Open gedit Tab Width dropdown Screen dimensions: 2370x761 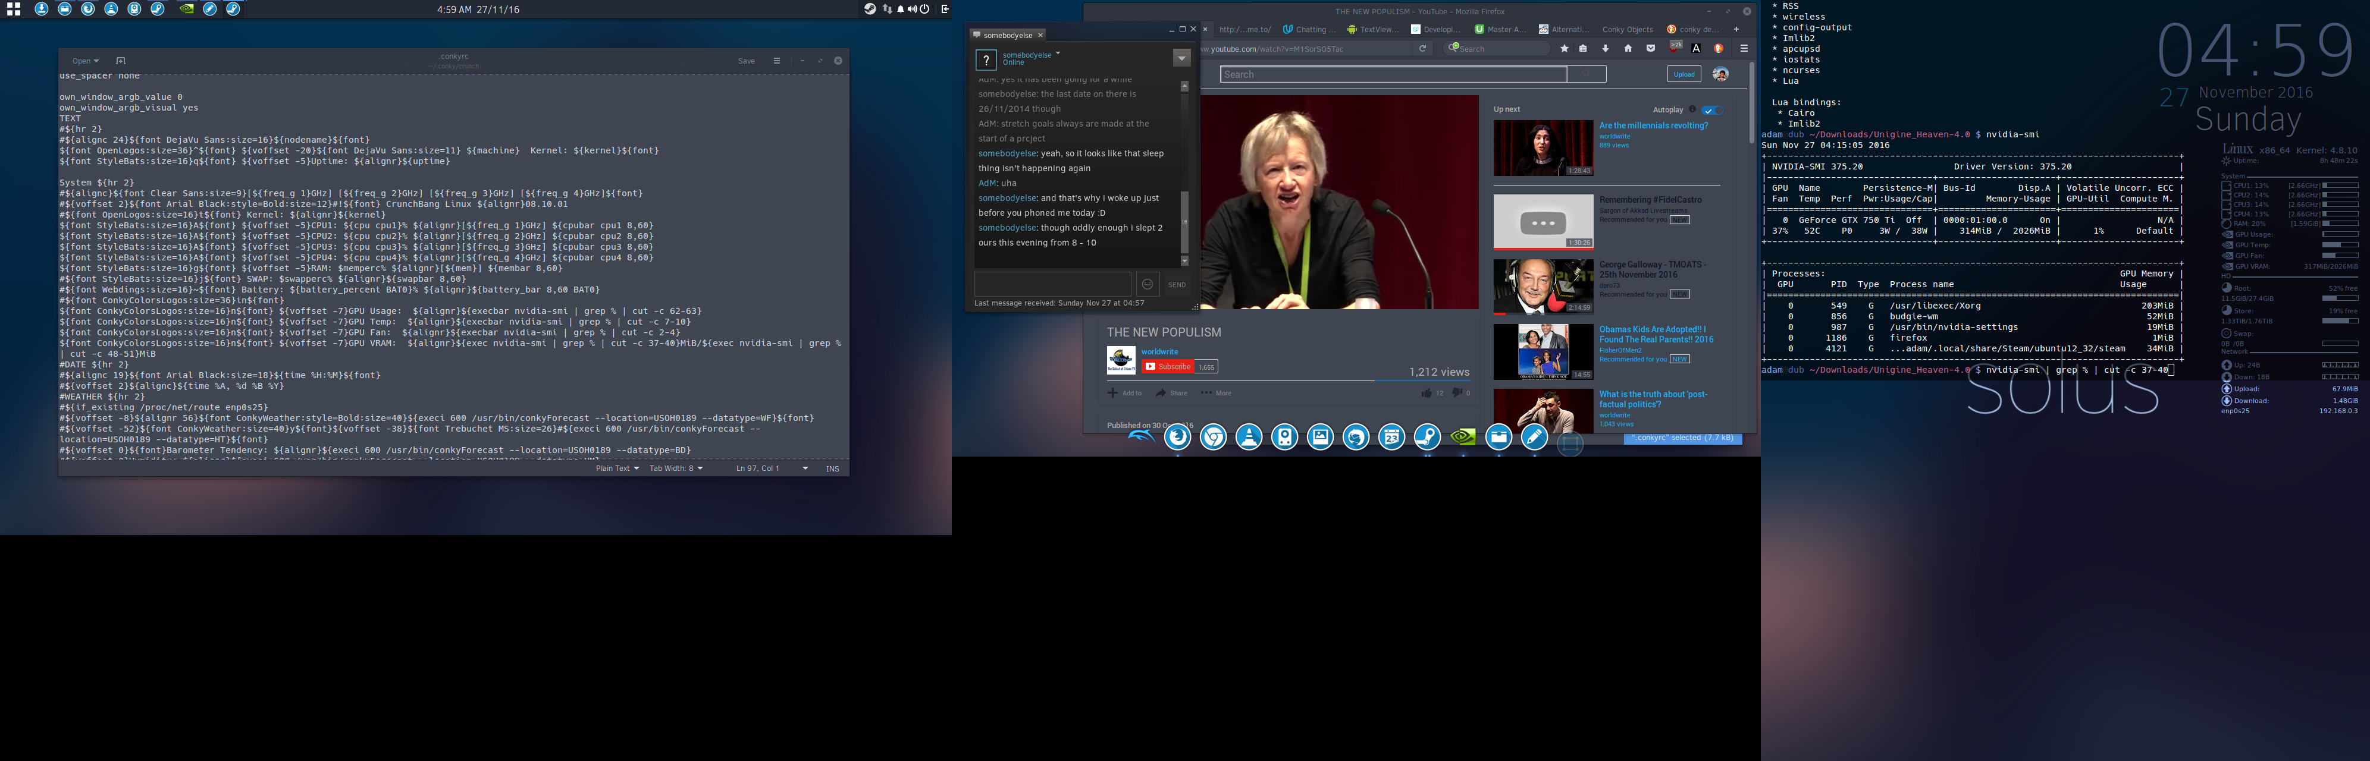pos(676,468)
